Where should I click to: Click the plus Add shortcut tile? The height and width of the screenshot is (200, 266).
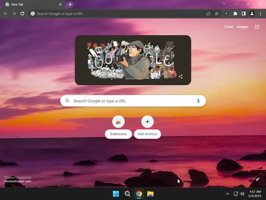click(x=148, y=122)
